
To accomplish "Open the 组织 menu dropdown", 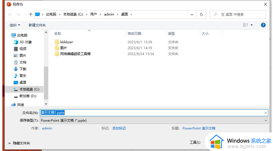I will [15, 25].
